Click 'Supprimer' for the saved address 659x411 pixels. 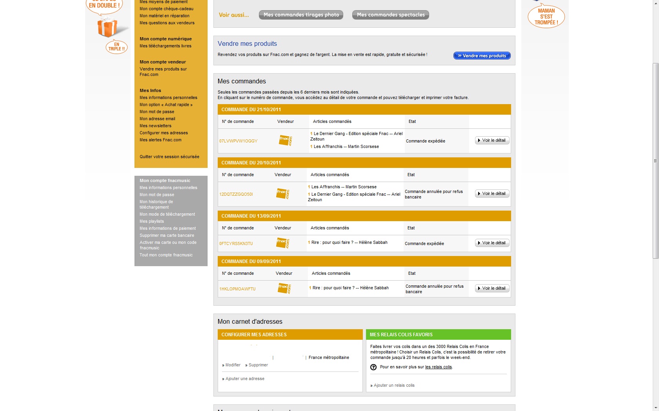258,365
